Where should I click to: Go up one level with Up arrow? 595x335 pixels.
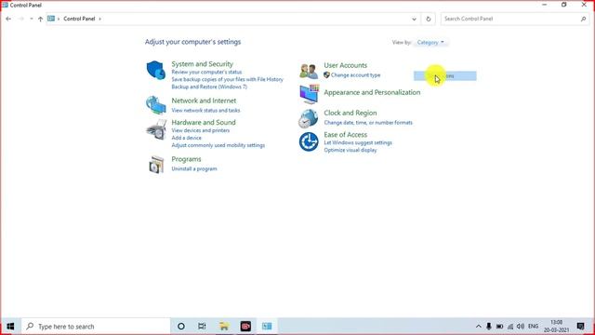(40, 19)
